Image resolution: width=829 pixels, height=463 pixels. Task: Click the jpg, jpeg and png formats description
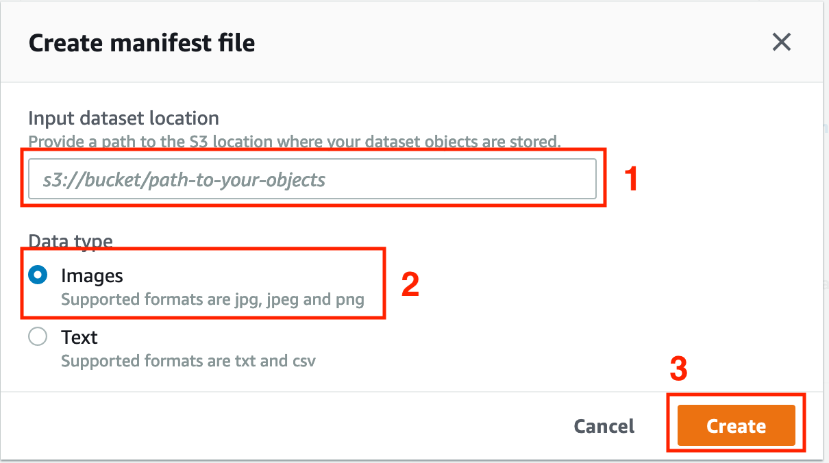click(212, 299)
